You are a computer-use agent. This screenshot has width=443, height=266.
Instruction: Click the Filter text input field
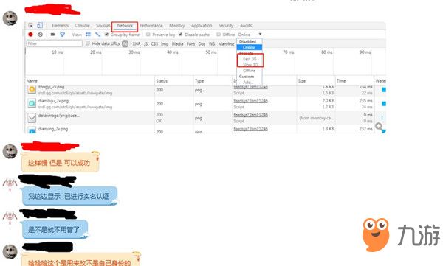(54, 43)
